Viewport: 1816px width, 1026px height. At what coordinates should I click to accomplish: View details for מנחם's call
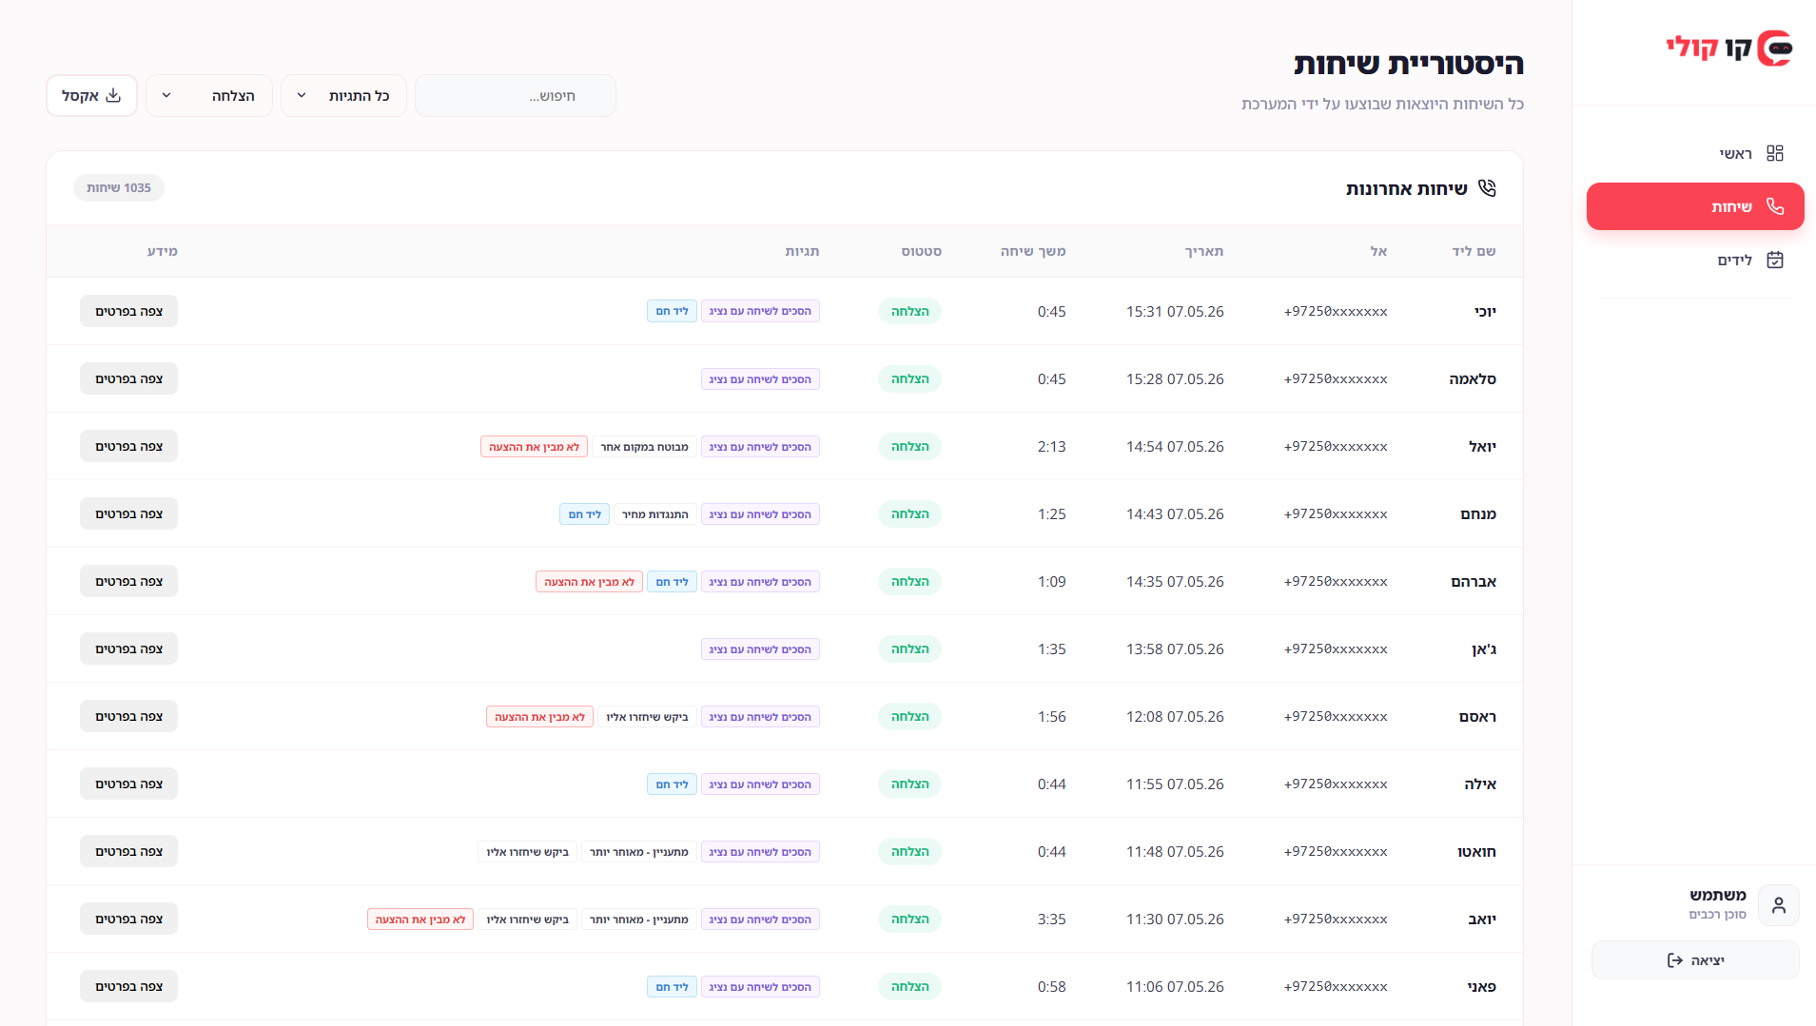tap(128, 513)
